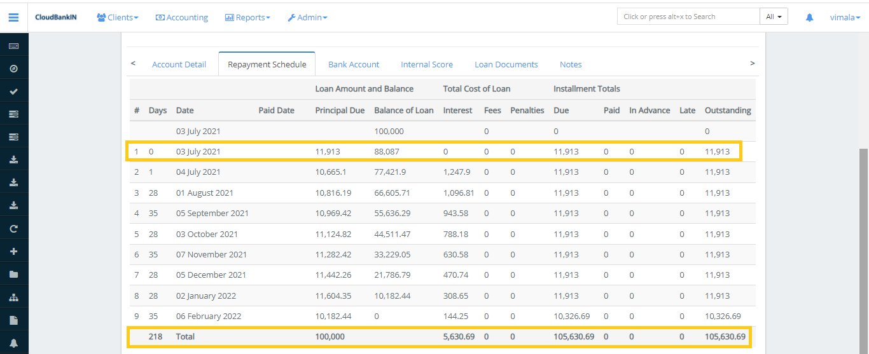
Task: Open notifications bell in top bar
Action: 809,17
